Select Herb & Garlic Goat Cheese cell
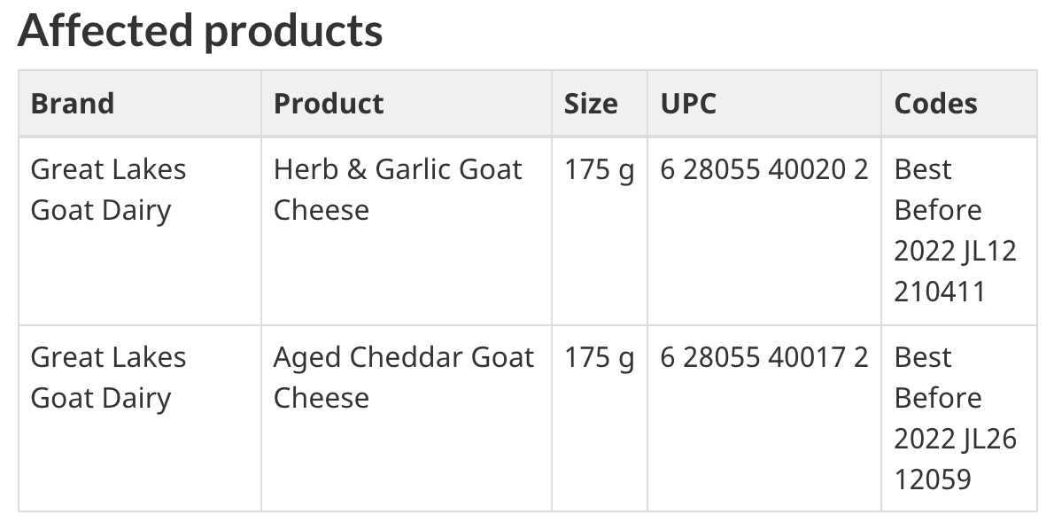Image resolution: width=1054 pixels, height=530 pixels. (x=398, y=190)
